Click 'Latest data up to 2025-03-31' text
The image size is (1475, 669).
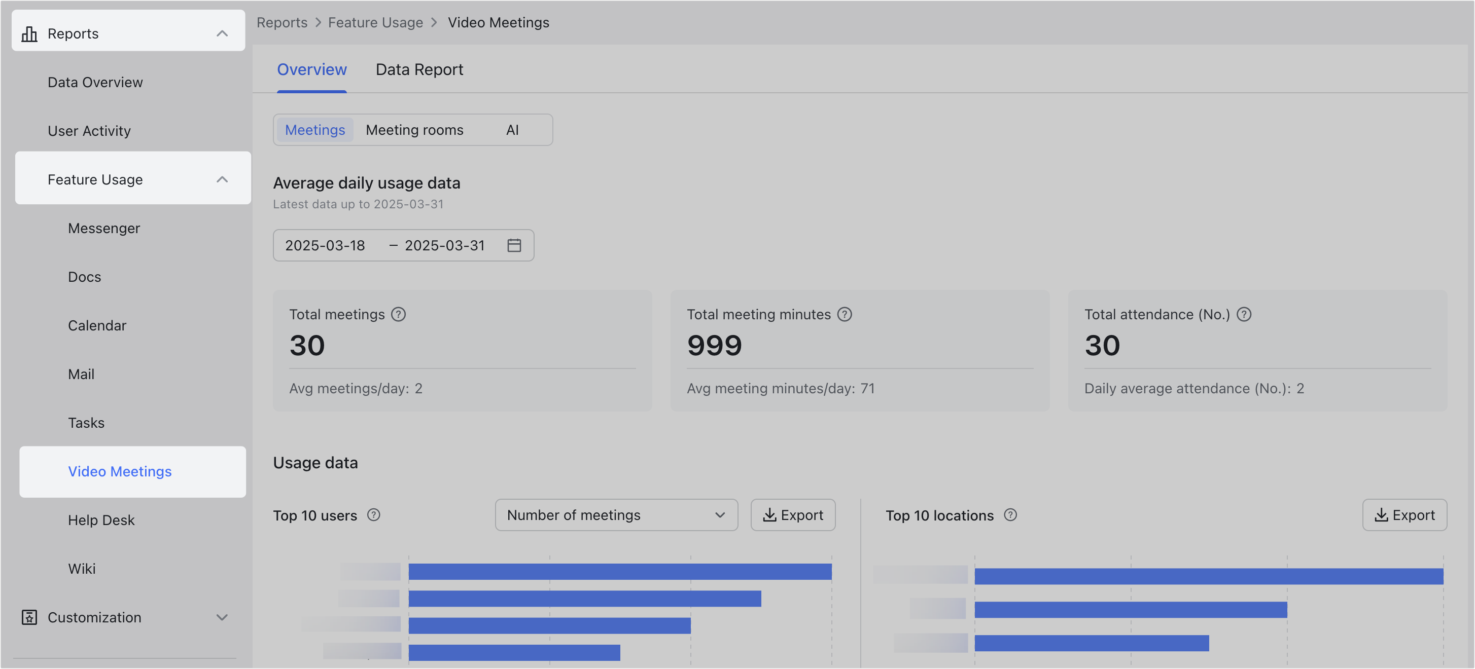359,204
